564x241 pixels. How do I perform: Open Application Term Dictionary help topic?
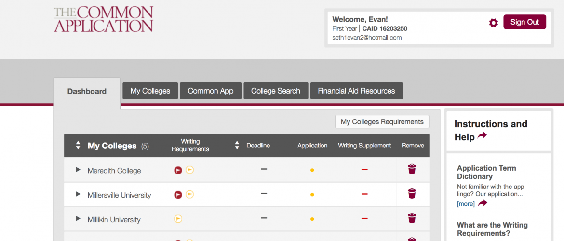[486, 172]
